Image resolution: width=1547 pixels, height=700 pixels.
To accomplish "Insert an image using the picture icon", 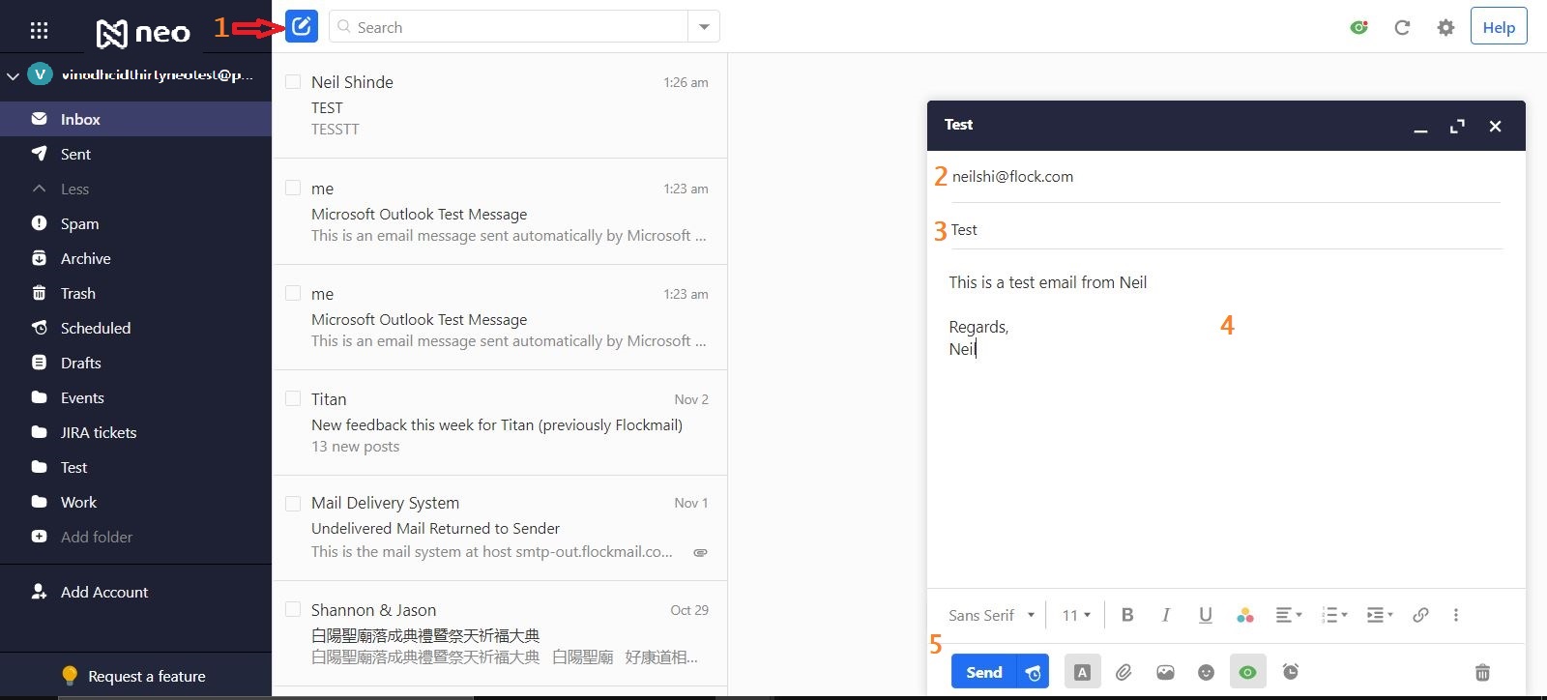I will [x=1165, y=672].
